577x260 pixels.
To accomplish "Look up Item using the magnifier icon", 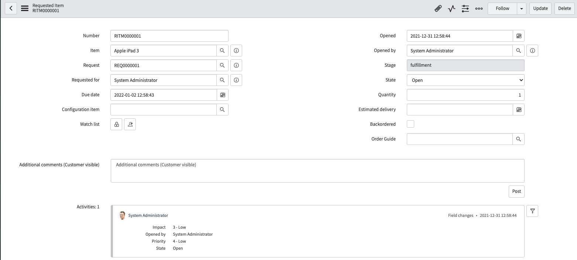I will [222, 51].
